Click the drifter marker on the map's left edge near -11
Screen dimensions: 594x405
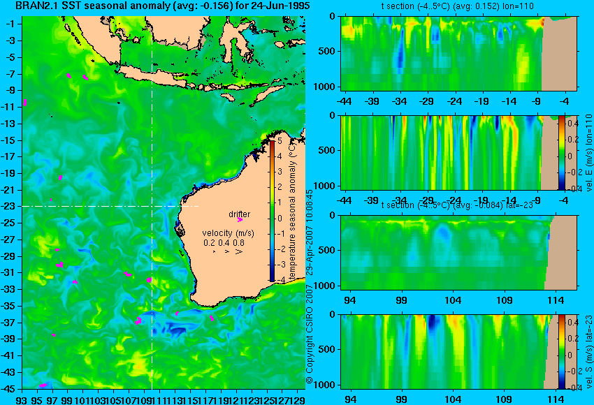pyautogui.click(x=25, y=102)
